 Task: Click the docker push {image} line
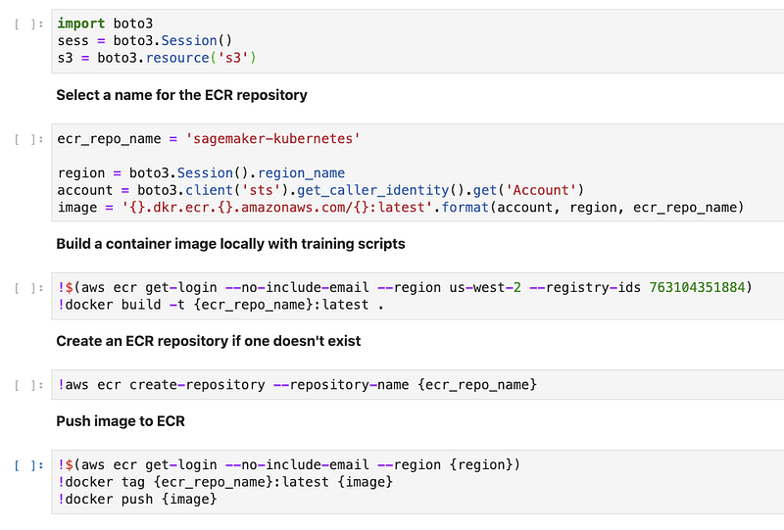(x=137, y=500)
